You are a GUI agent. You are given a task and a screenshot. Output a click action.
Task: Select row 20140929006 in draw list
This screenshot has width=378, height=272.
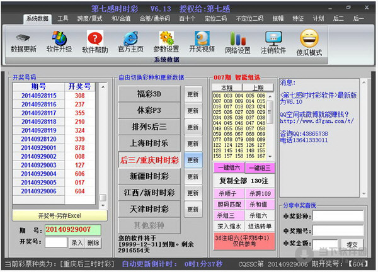(x=54, y=191)
